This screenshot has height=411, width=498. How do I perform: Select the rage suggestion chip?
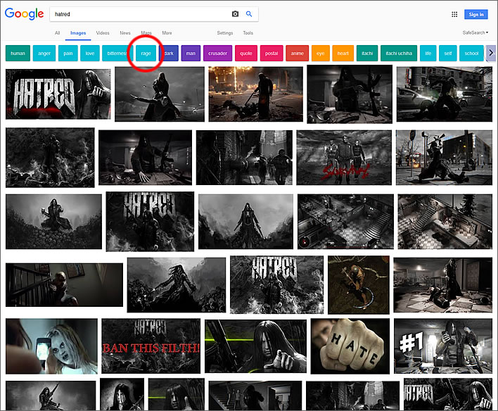tap(146, 53)
